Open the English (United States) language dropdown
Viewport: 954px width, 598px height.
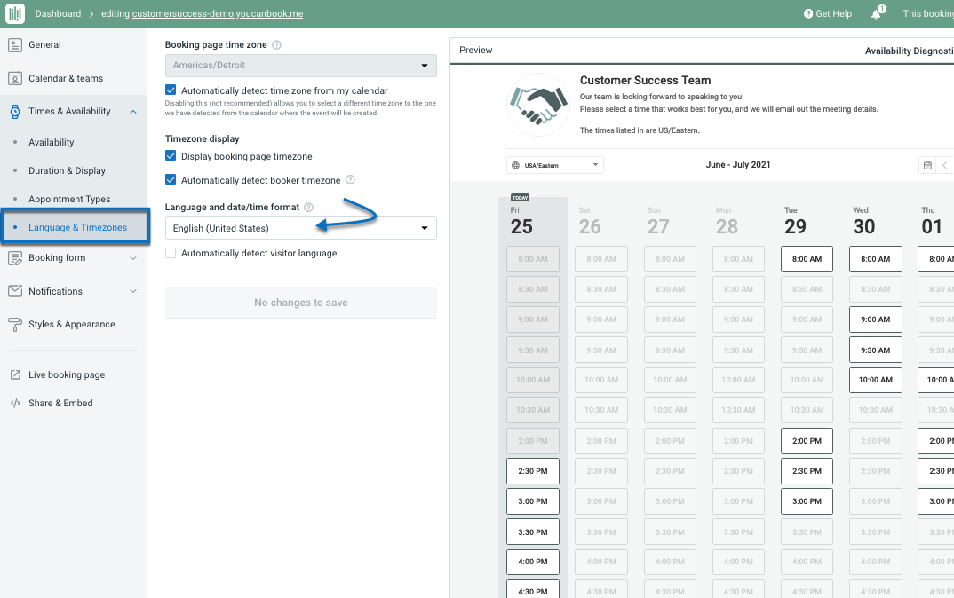pyautogui.click(x=300, y=228)
